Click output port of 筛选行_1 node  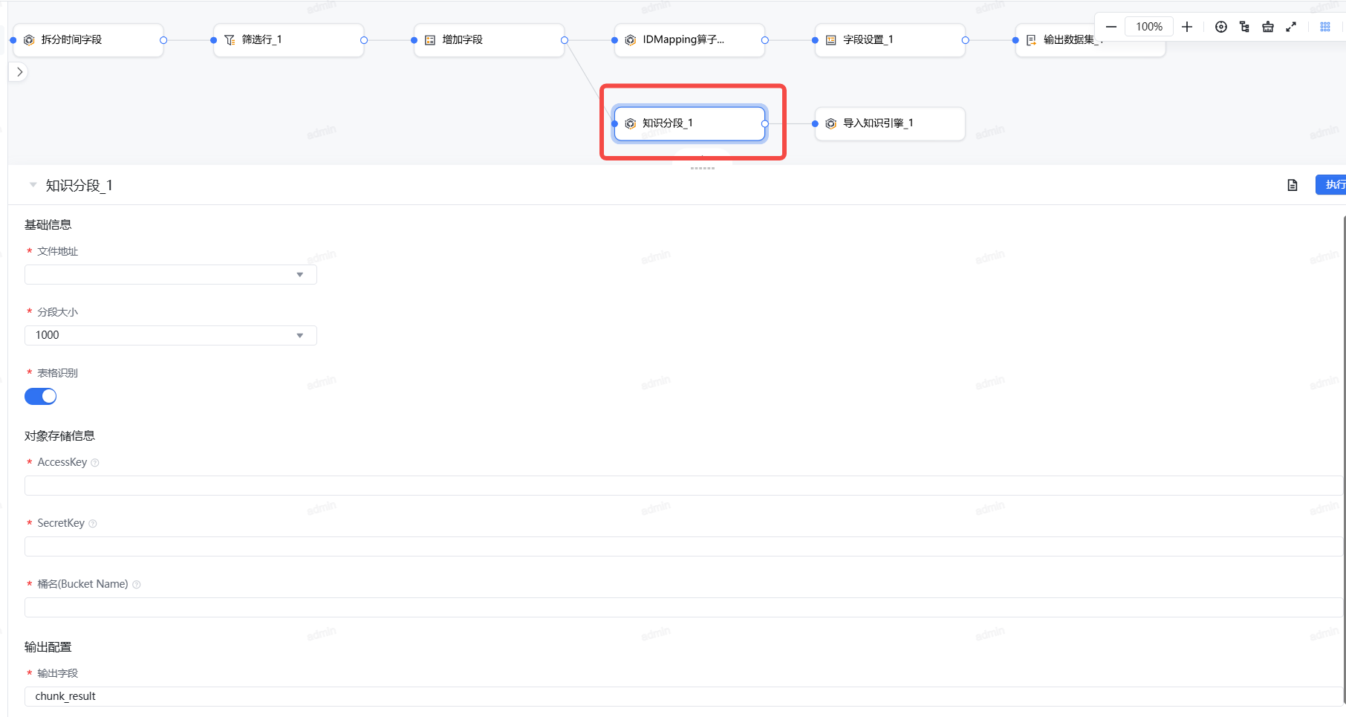[364, 40]
